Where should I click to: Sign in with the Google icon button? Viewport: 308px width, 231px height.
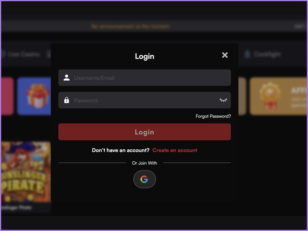(144, 179)
